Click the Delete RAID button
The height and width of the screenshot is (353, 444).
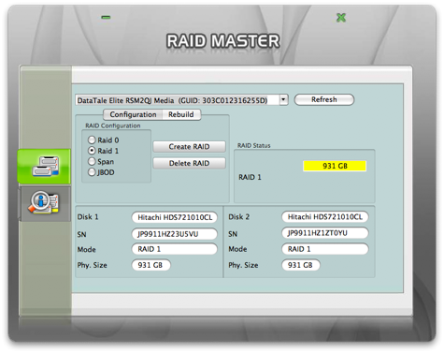click(189, 163)
